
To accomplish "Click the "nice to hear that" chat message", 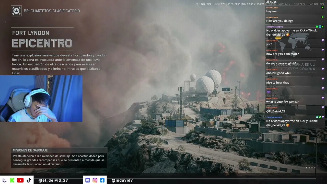I will [x=277, y=83].
